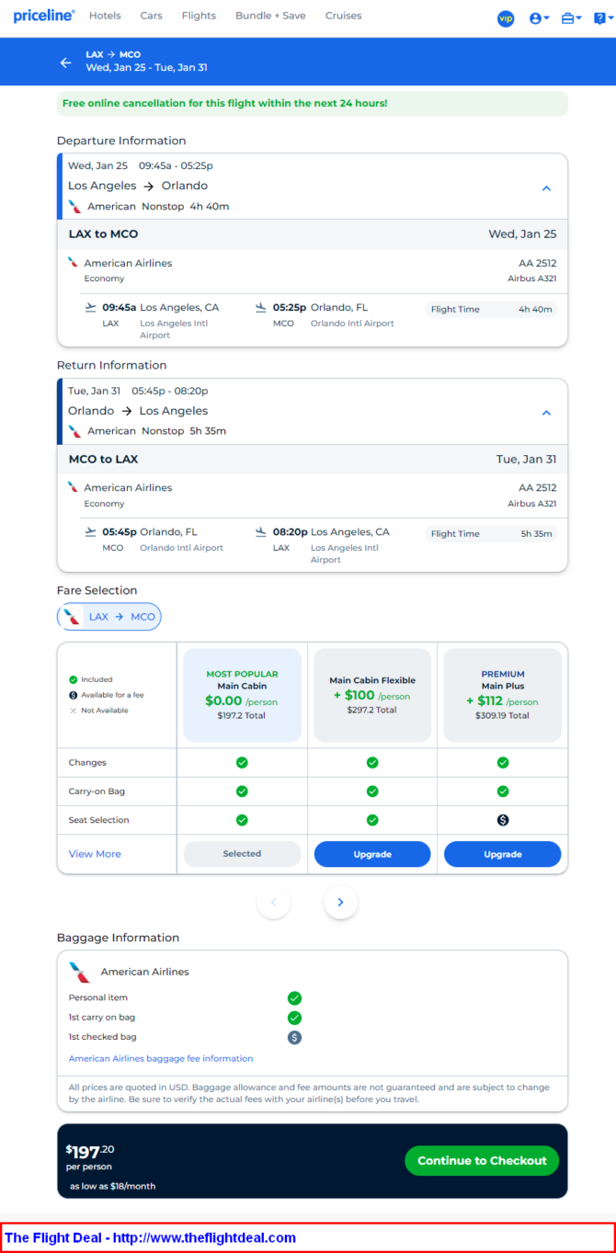Open Hotels in the top navigation
The width and height of the screenshot is (616, 1253).
click(105, 16)
